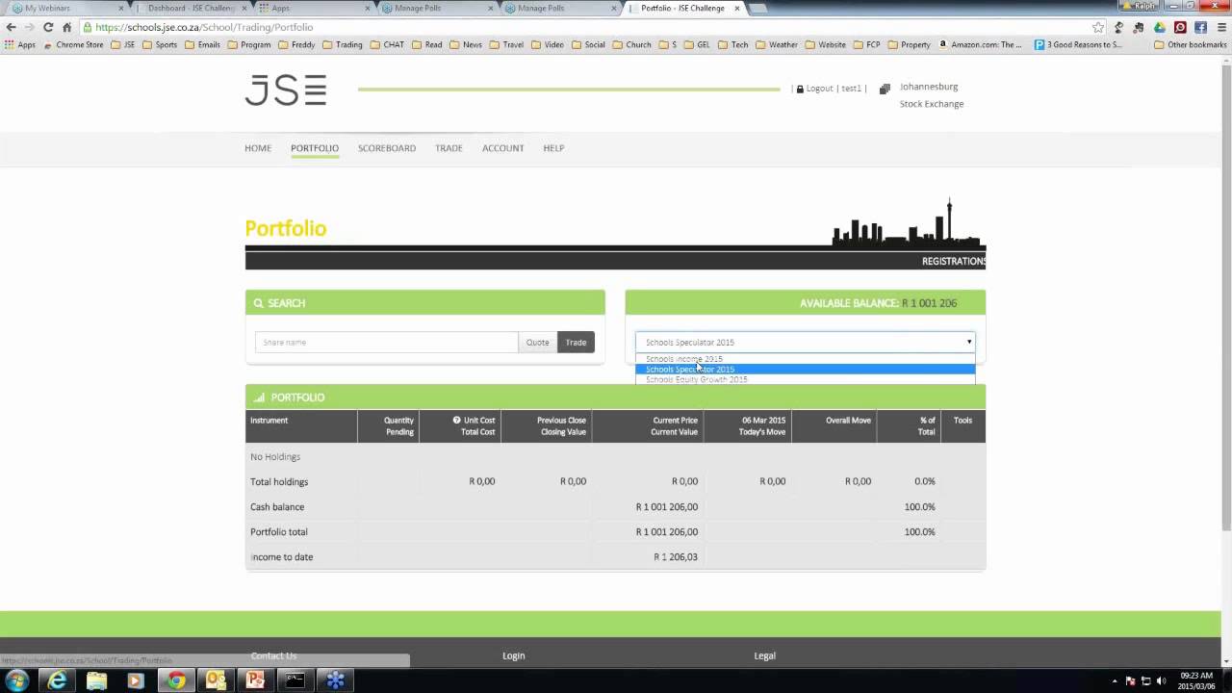Select Schools Equity Growth 2015 option
This screenshot has height=693, width=1232.
click(x=805, y=379)
